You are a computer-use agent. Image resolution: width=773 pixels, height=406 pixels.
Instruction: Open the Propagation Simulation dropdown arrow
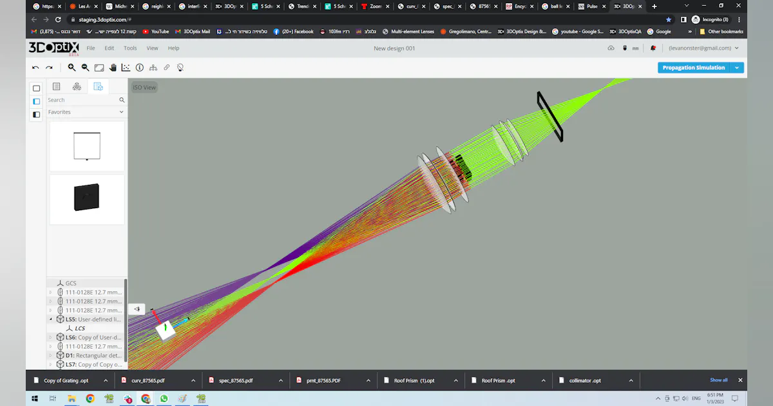tap(736, 67)
